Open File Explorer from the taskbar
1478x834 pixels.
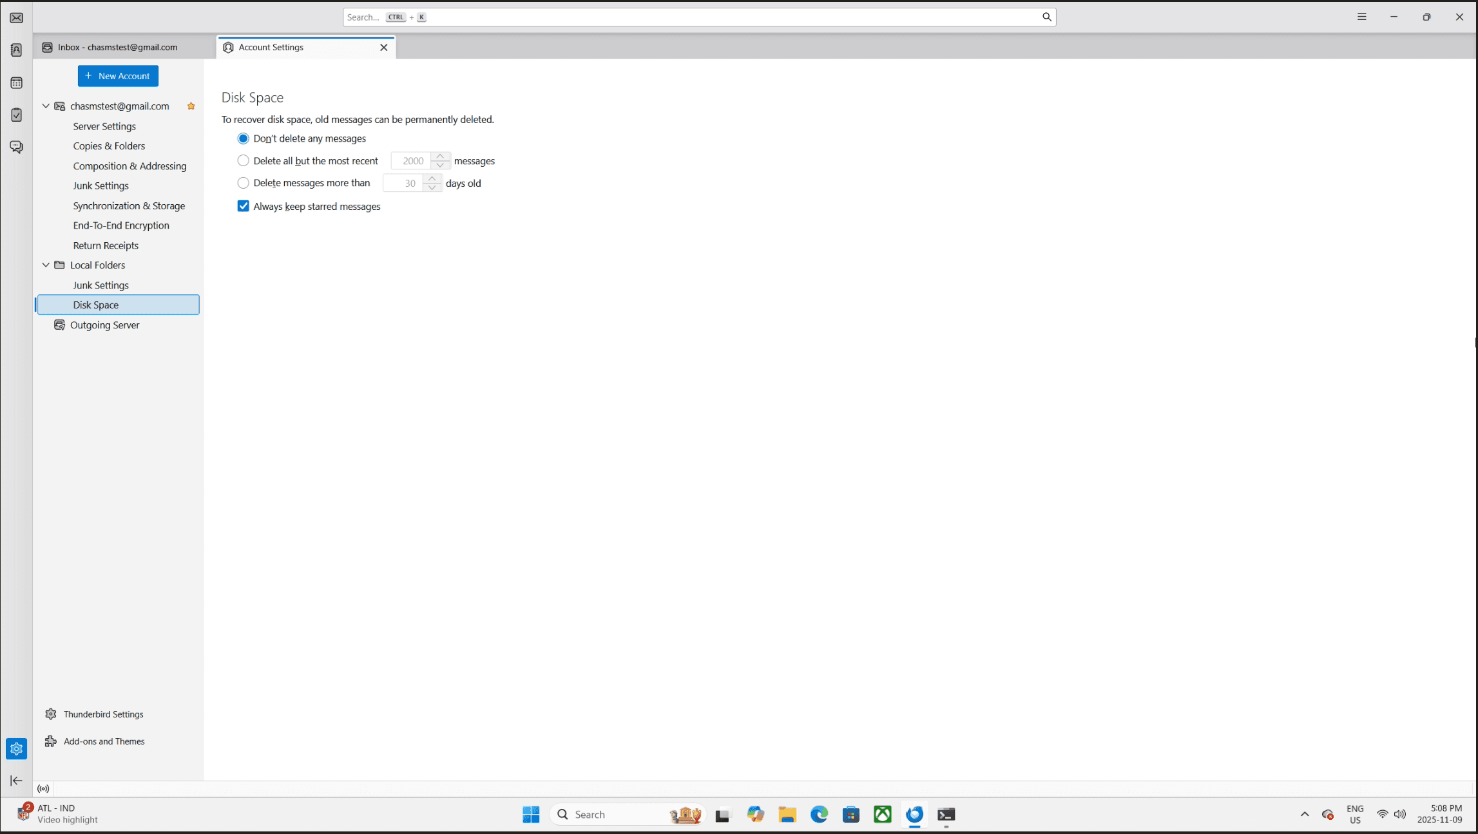[787, 815]
